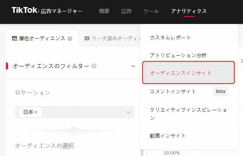Select カスタムレポート from the menu
The height and width of the screenshot is (156, 243).
(x=171, y=38)
